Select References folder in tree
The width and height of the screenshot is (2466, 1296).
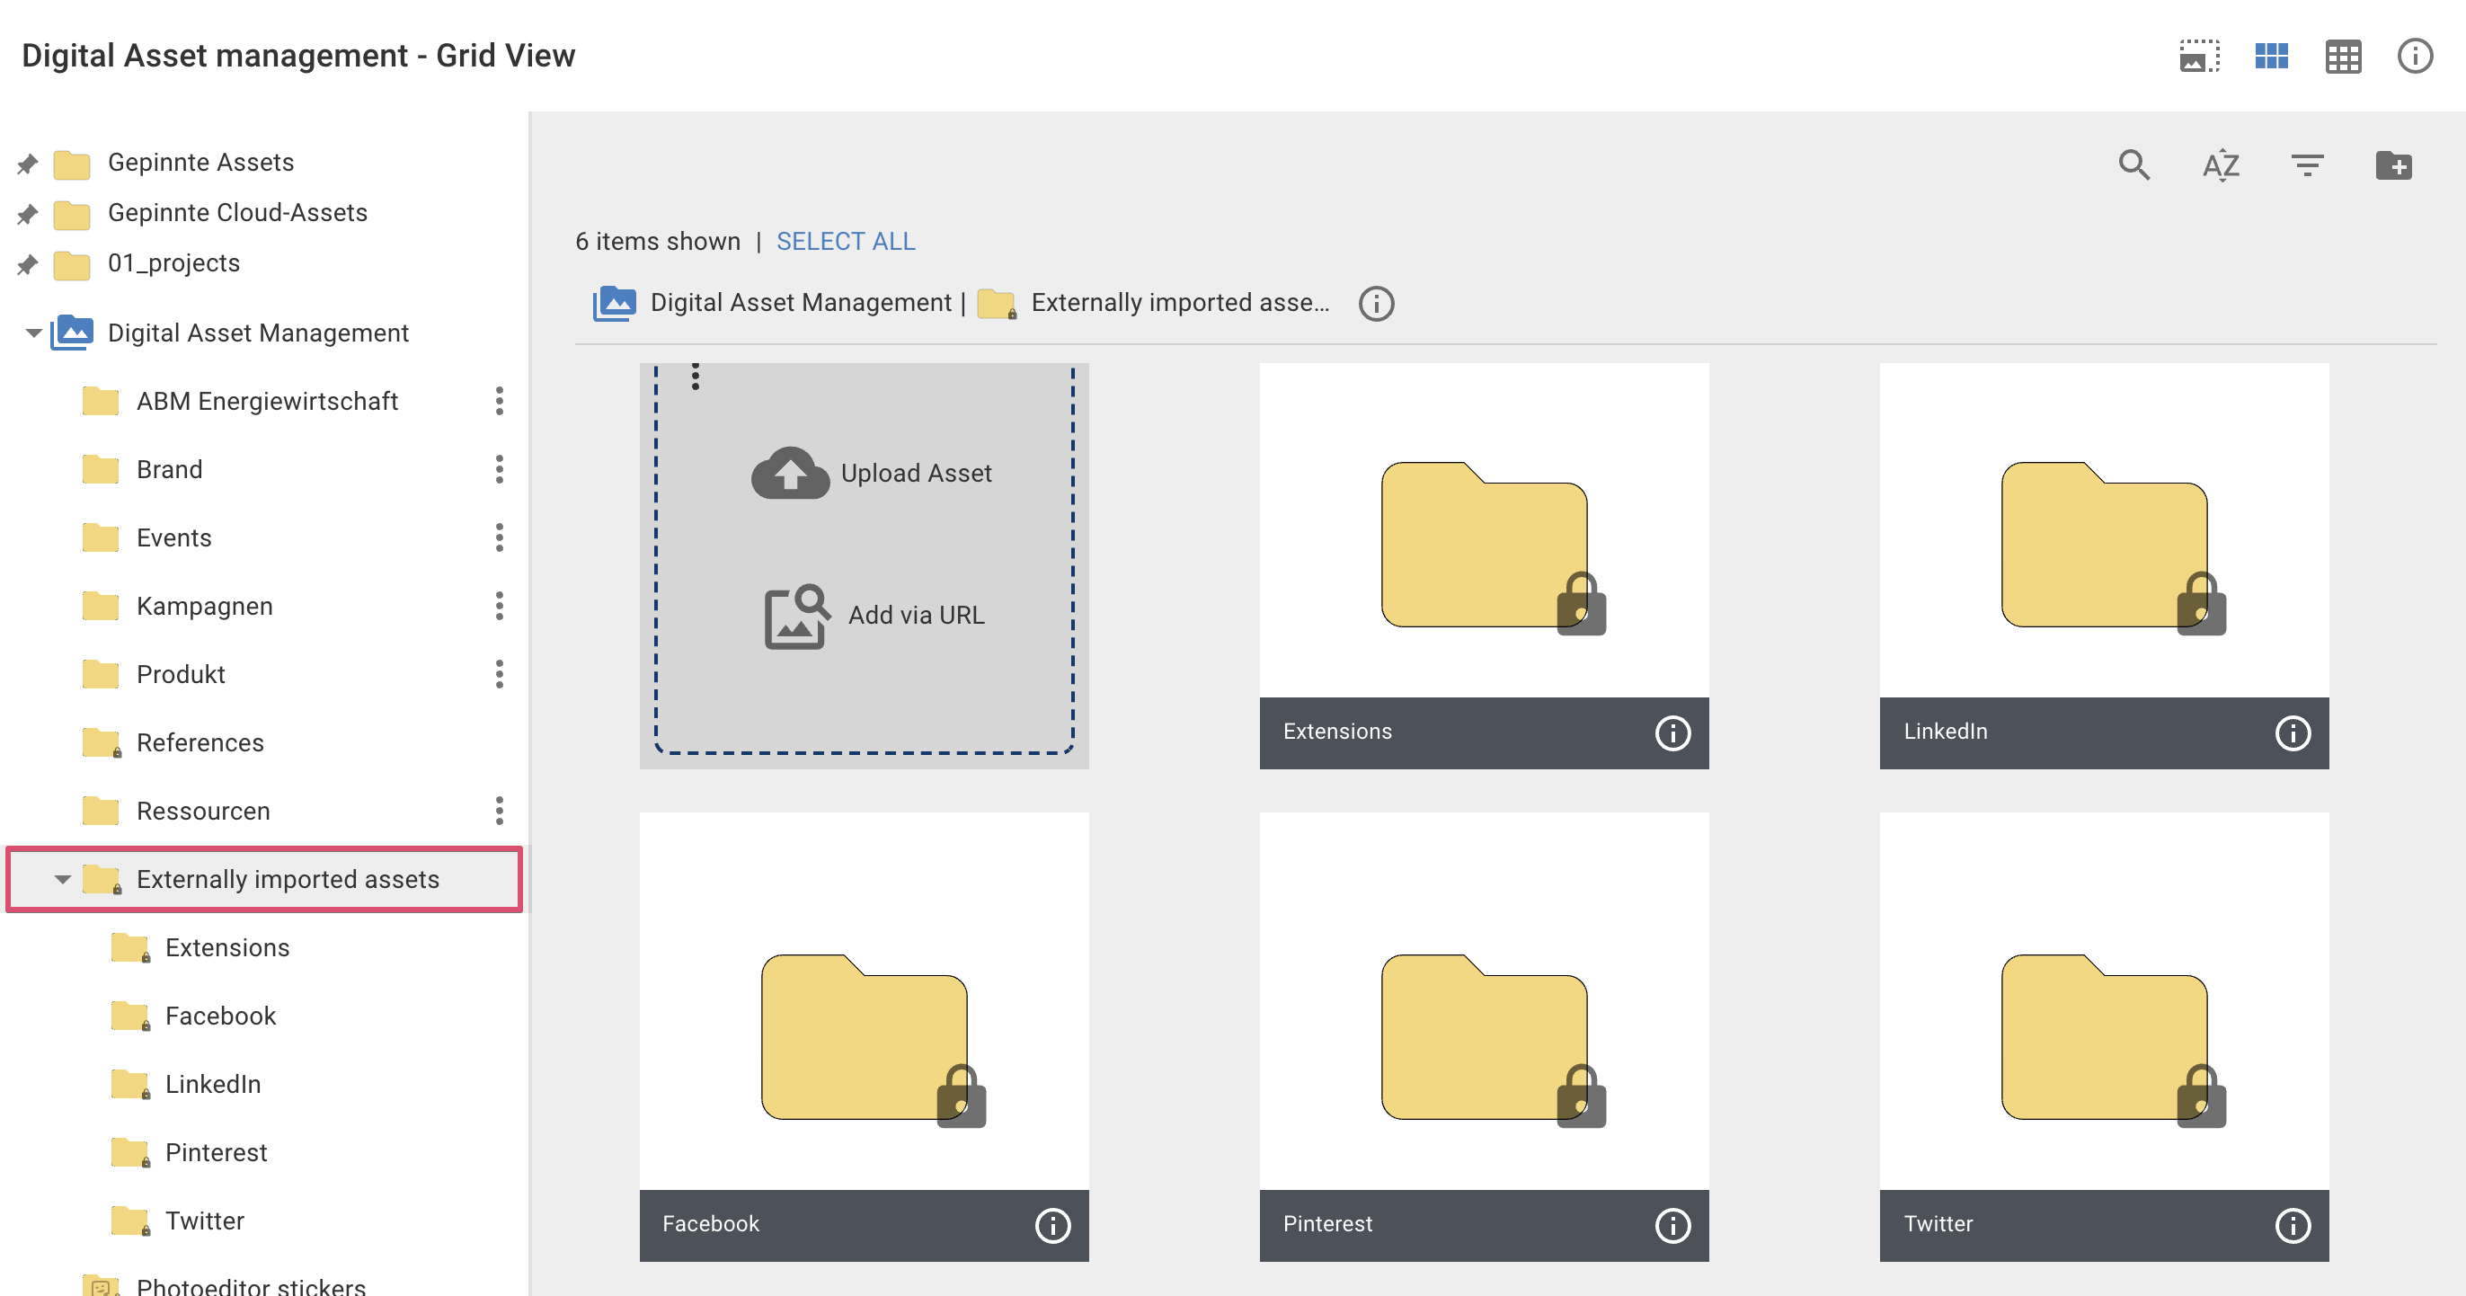coord(200,742)
